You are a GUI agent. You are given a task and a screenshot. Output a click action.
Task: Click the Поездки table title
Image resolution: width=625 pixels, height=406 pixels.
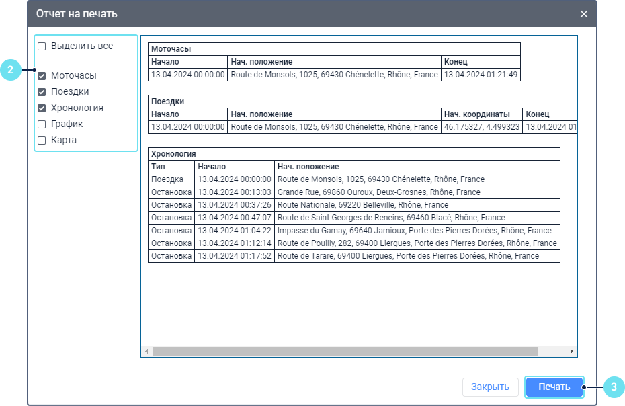168,101
